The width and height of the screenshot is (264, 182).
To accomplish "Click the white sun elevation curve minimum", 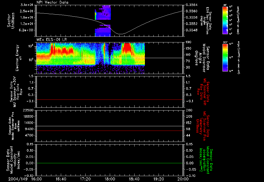I will pyautogui.click(x=121, y=34).
